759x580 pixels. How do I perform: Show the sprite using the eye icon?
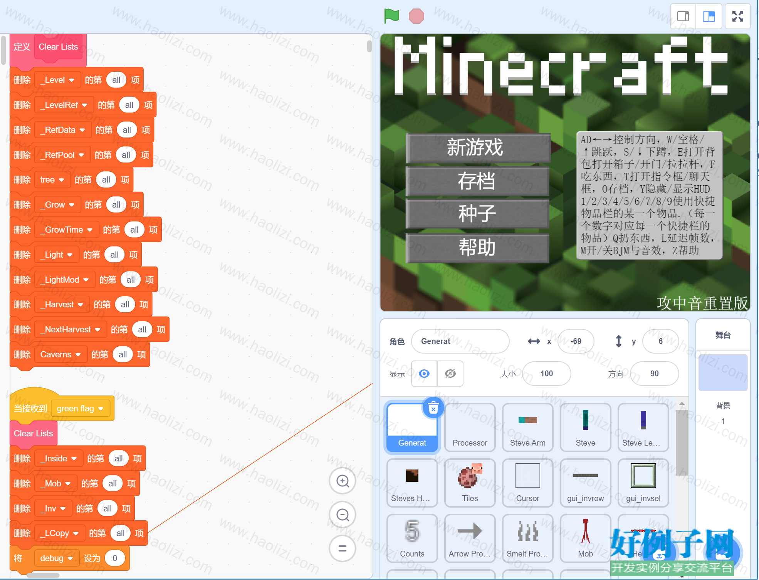[x=424, y=374]
